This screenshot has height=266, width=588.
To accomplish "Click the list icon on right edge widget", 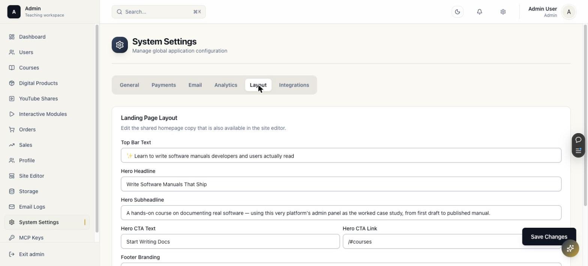I will [578, 151].
